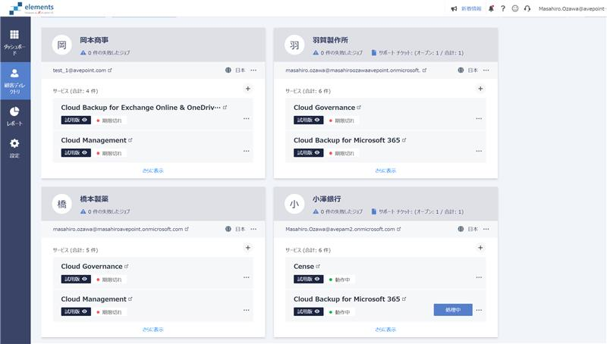Viewport: 607px width, 344px height.
Task: Open options menu for Cloud Backup for Exchange Online
Action: [x=246, y=119]
